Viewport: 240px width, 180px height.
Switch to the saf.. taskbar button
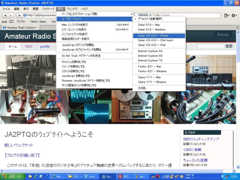(141, 177)
